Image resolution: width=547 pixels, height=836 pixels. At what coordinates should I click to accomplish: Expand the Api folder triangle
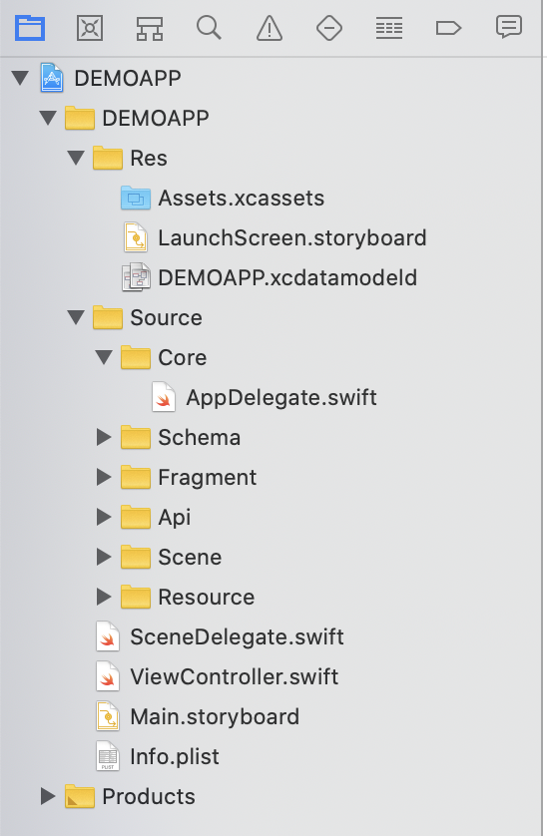click(104, 517)
